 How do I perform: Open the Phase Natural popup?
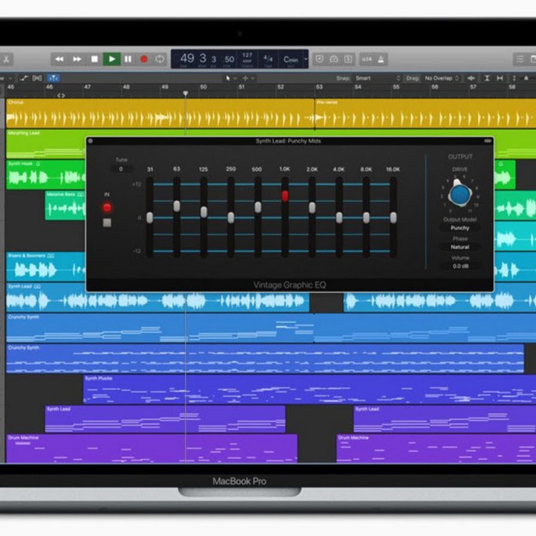[x=460, y=247]
